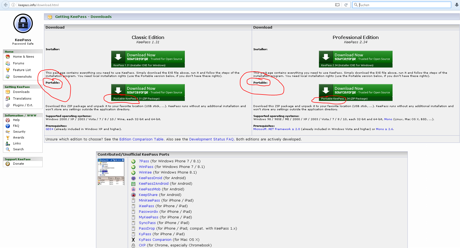Click the browser address bar URL
Image resolution: width=460 pixels, height=248 pixels.
click(x=38, y=5)
